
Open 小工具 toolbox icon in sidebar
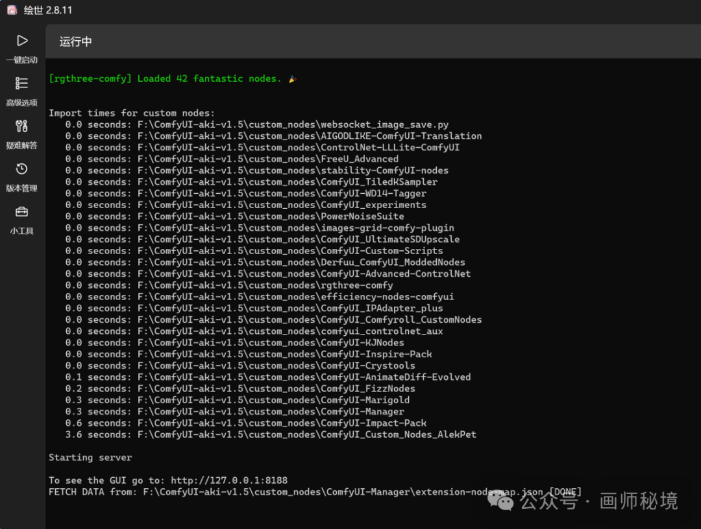[21, 211]
